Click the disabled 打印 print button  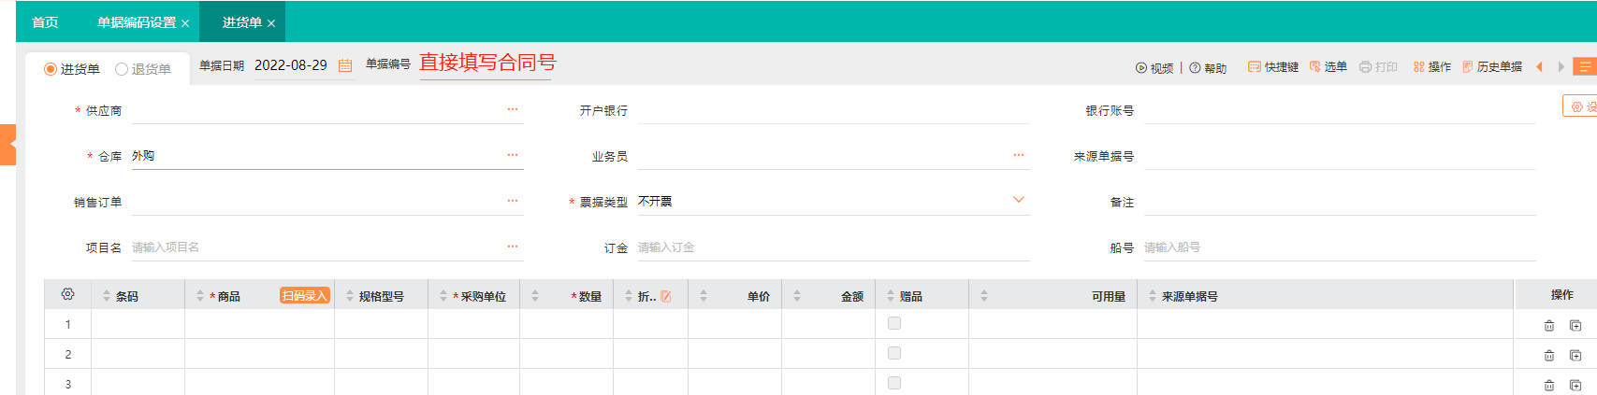click(x=1378, y=67)
